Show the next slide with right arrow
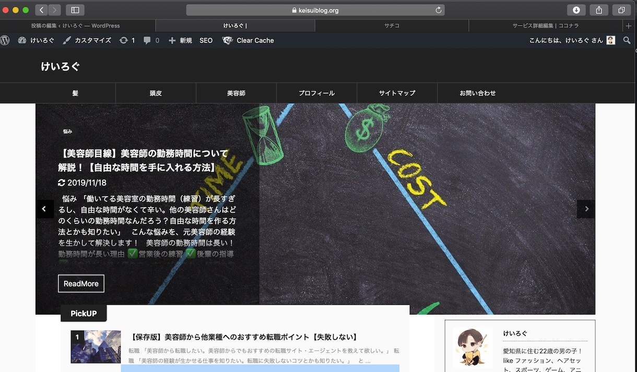637x372 pixels. (x=586, y=209)
